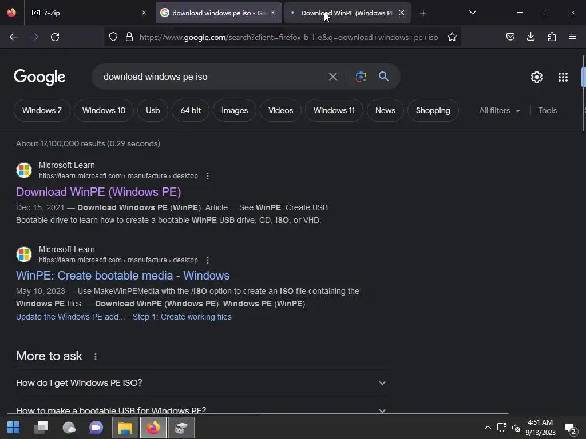The height and width of the screenshot is (439, 586).
Task: Open More to ask options menu
Action: (x=96, y=357)
